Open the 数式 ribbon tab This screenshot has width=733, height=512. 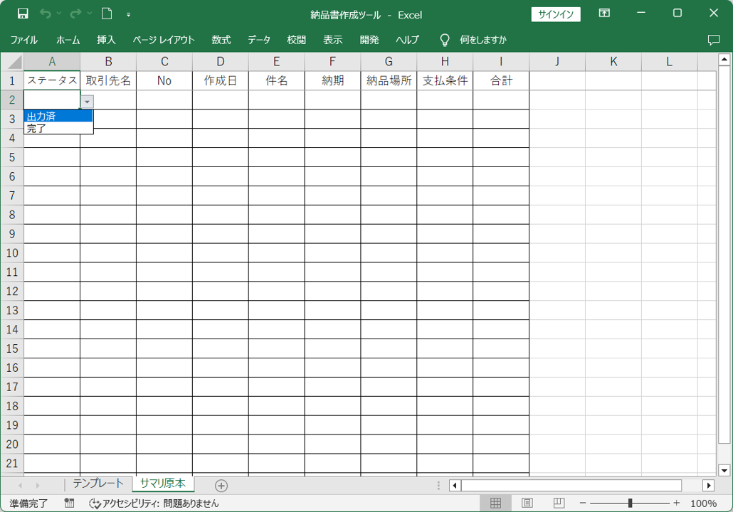(x=221, y=40)
